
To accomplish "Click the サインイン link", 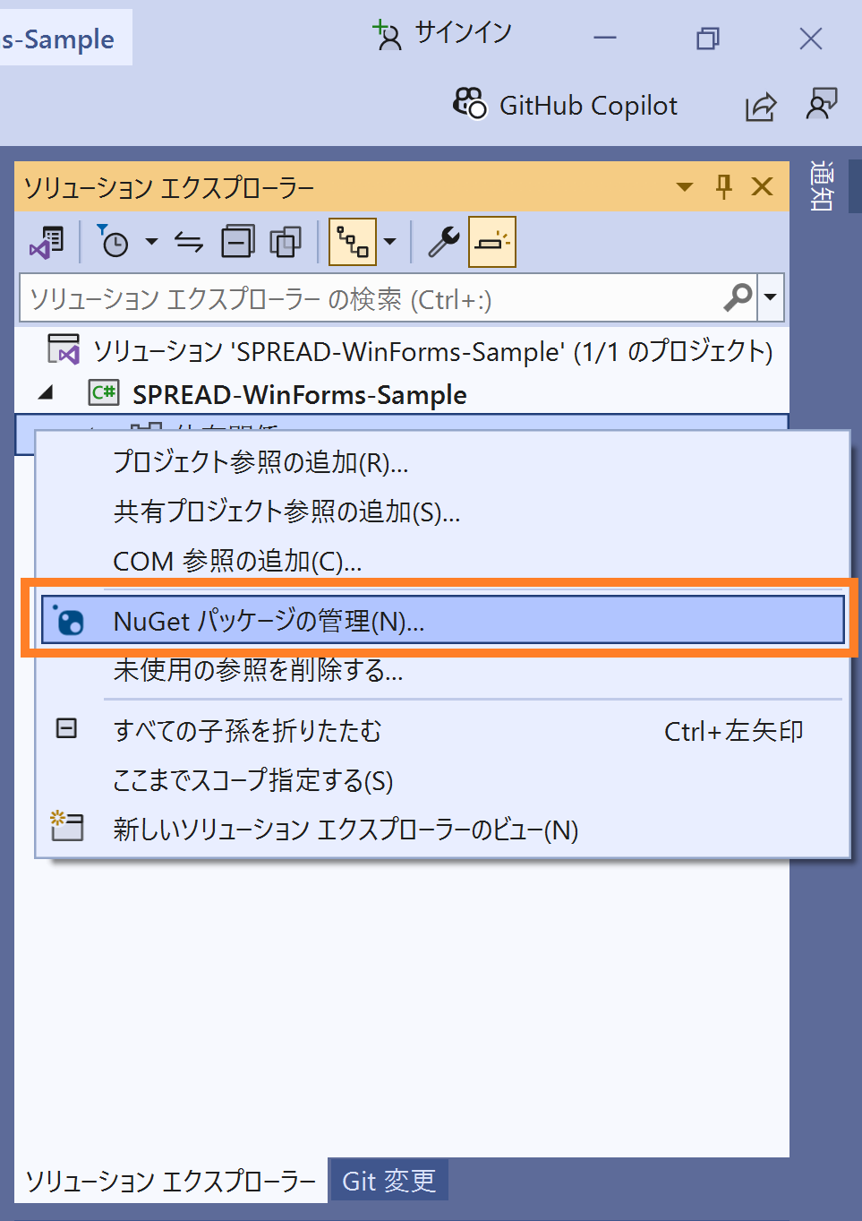I will (x=463, y=33).
